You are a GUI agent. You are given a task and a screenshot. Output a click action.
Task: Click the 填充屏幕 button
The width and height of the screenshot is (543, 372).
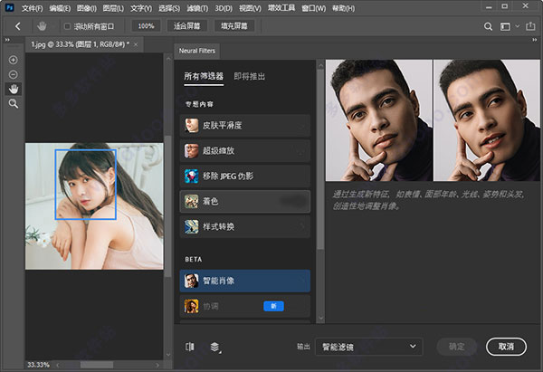click(x=234, y=26)
